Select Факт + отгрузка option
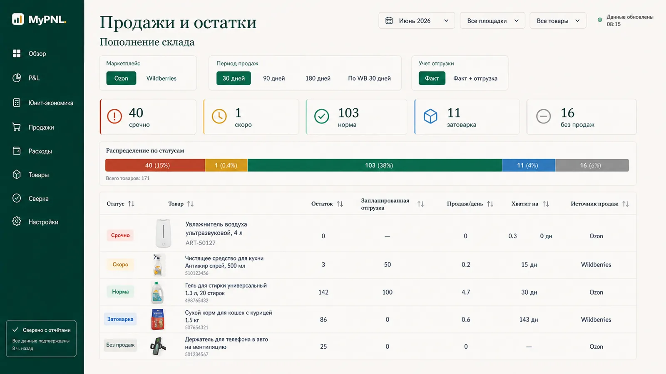The image size is (666, 374). [475, 78]
